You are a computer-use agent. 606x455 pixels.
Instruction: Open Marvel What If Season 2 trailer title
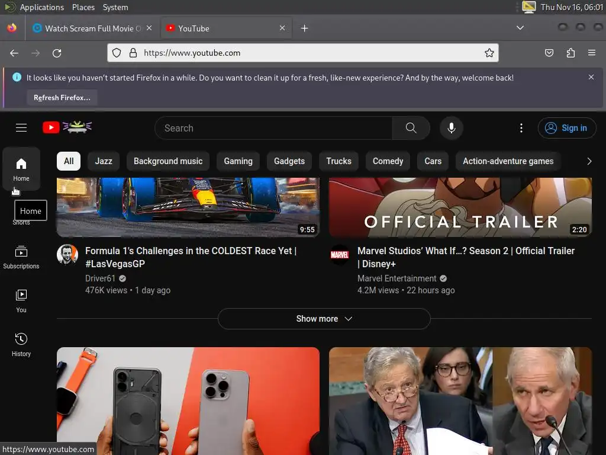coord(466,257)
